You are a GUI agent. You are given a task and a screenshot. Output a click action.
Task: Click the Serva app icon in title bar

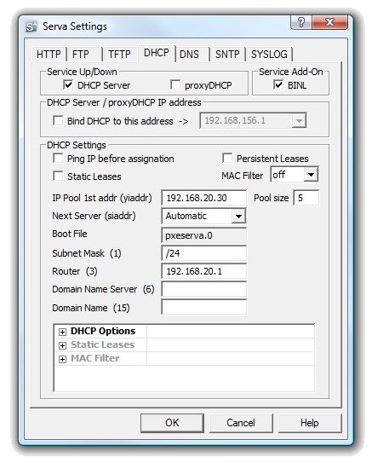pos(31,26)
